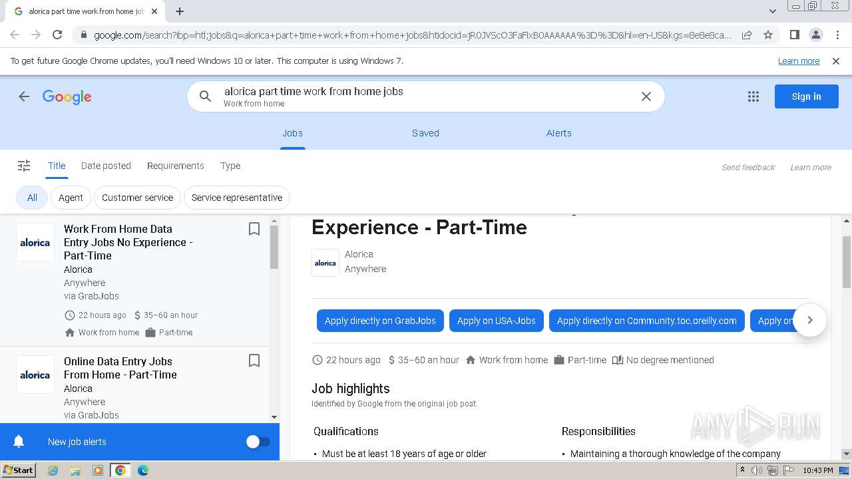
Task: Click Send feedback link
Action: pyautogui.click(x=748, y=168)
